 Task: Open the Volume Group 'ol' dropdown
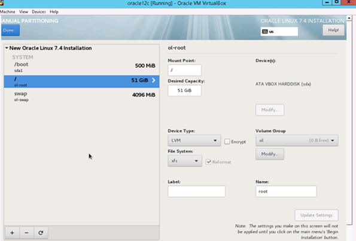[x=297, y=141]
